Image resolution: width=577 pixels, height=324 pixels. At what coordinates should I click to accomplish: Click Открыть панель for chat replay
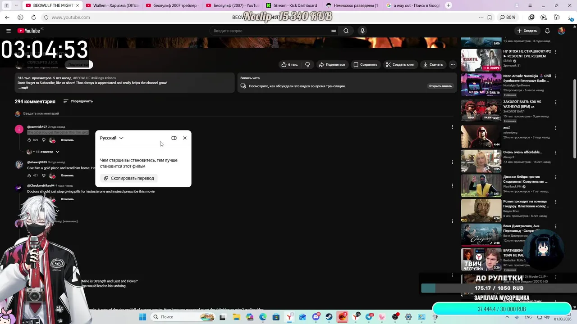pyautogui.click(x=440, y=86)
